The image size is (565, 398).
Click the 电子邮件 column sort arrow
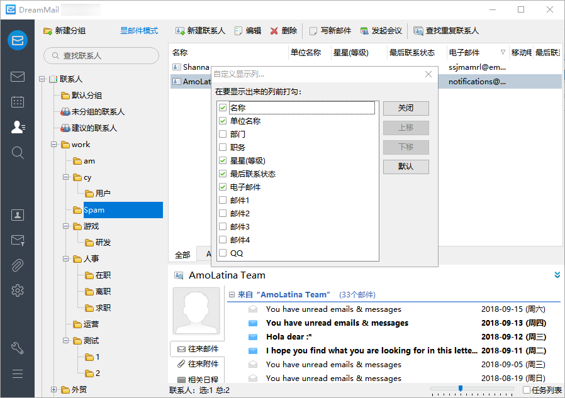click(x=503, y=53)
